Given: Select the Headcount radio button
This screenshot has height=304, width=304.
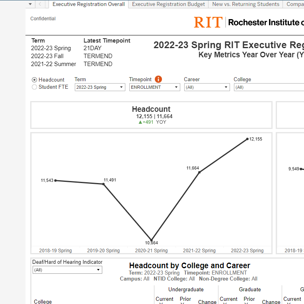Looking at the screenshot, I should (34, 80).
